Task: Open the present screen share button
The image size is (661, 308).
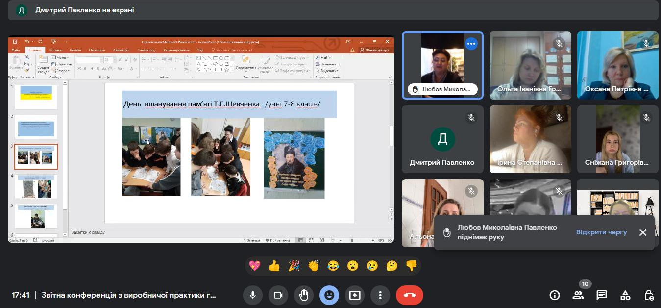Action: coord(354,295)
